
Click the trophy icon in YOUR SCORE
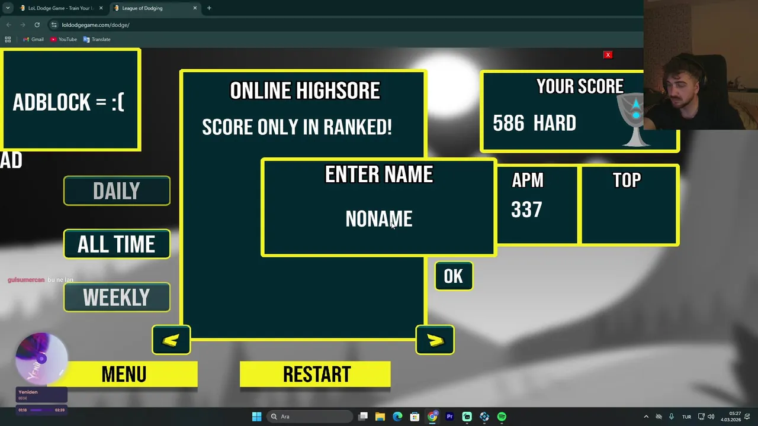coord(635,121)
